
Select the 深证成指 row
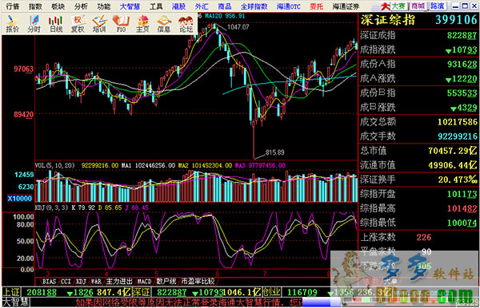418,35
